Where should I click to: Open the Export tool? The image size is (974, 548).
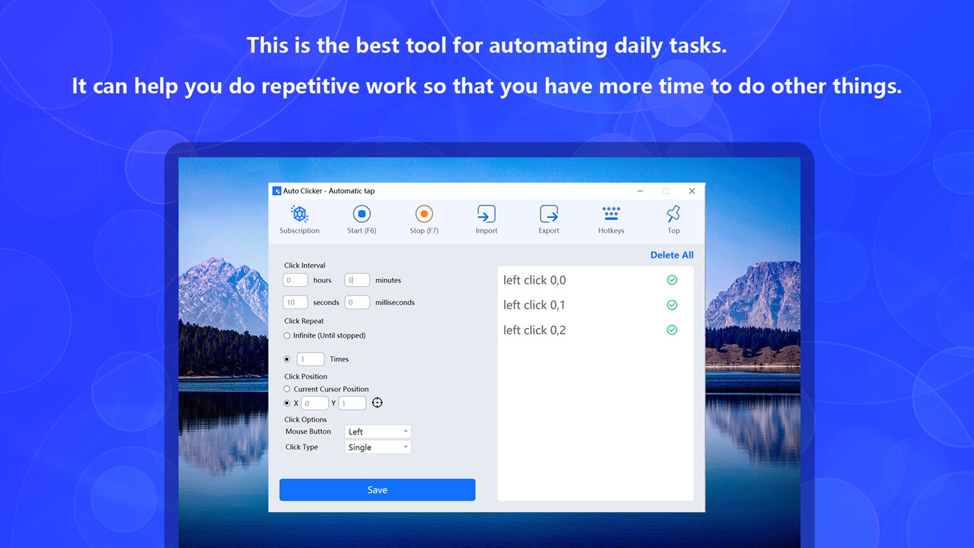(x=549, y=220)
